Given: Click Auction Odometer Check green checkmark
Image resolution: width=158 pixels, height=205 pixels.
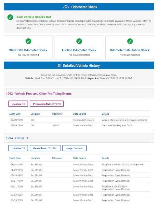Looking at the screenshot, I should [79, 41].
